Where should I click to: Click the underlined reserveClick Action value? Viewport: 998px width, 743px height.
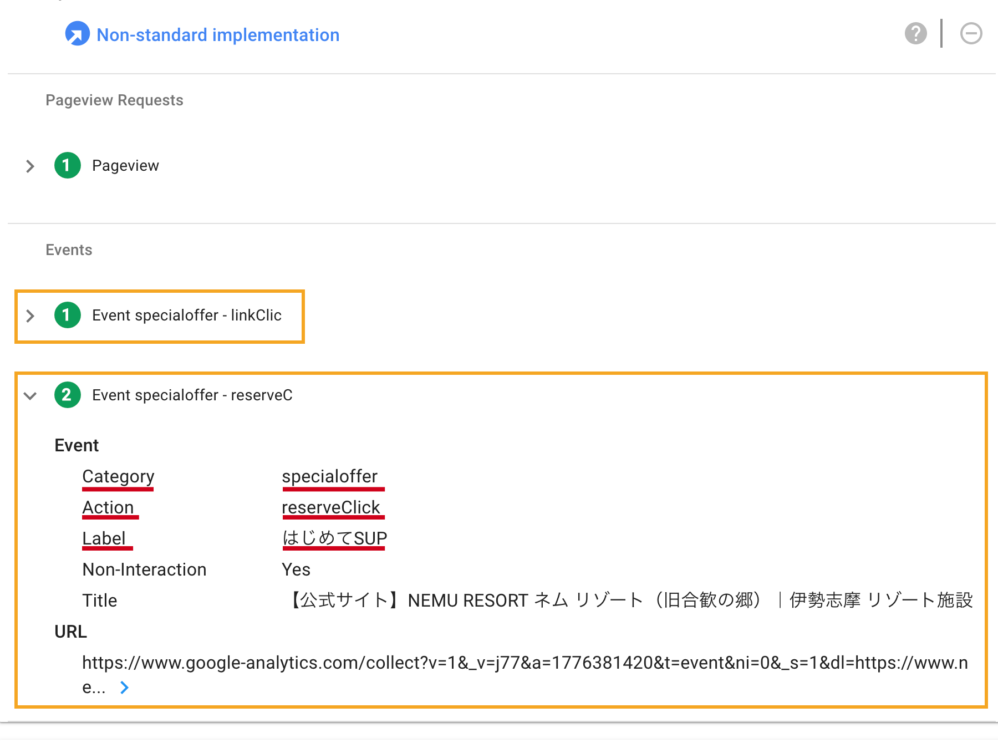(x=333, y=507)
